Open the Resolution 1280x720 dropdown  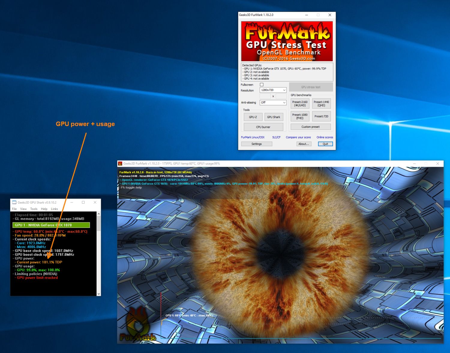coord(273,90)
